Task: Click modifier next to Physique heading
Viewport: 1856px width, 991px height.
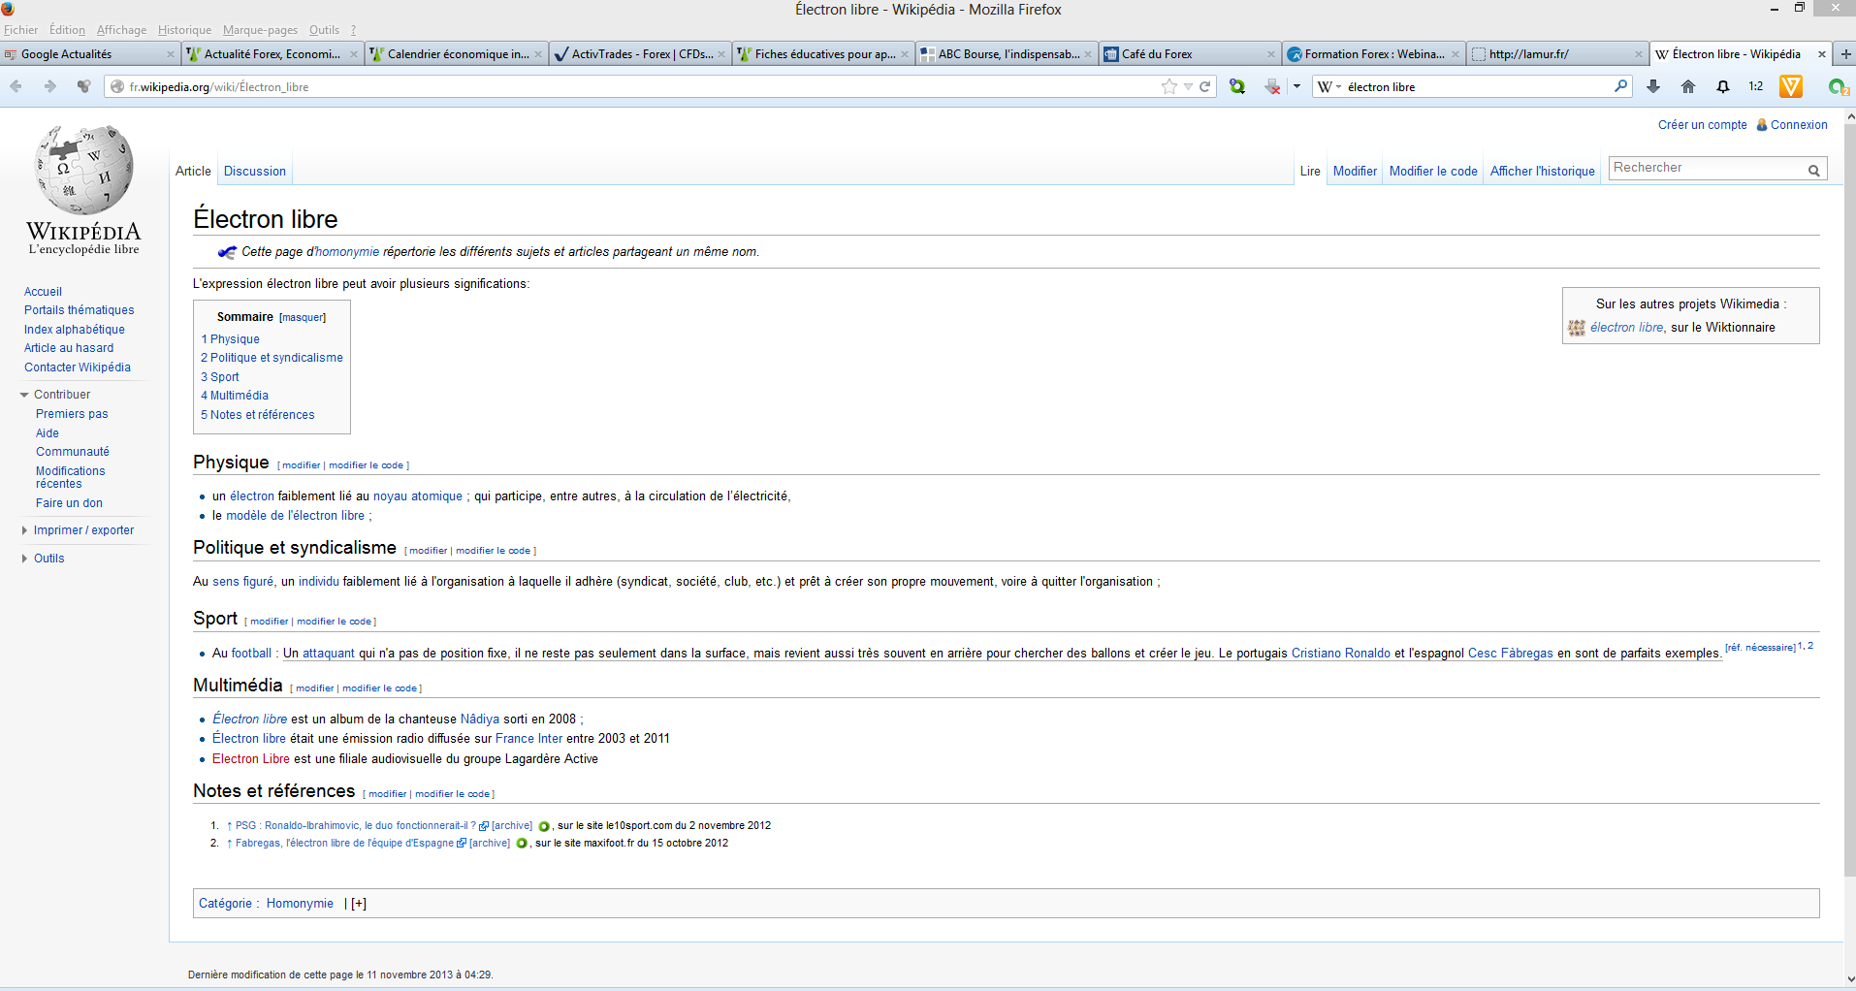Action: click(302, 465)
